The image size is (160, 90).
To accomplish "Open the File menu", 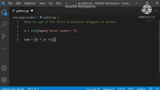I will click(10, 3).
